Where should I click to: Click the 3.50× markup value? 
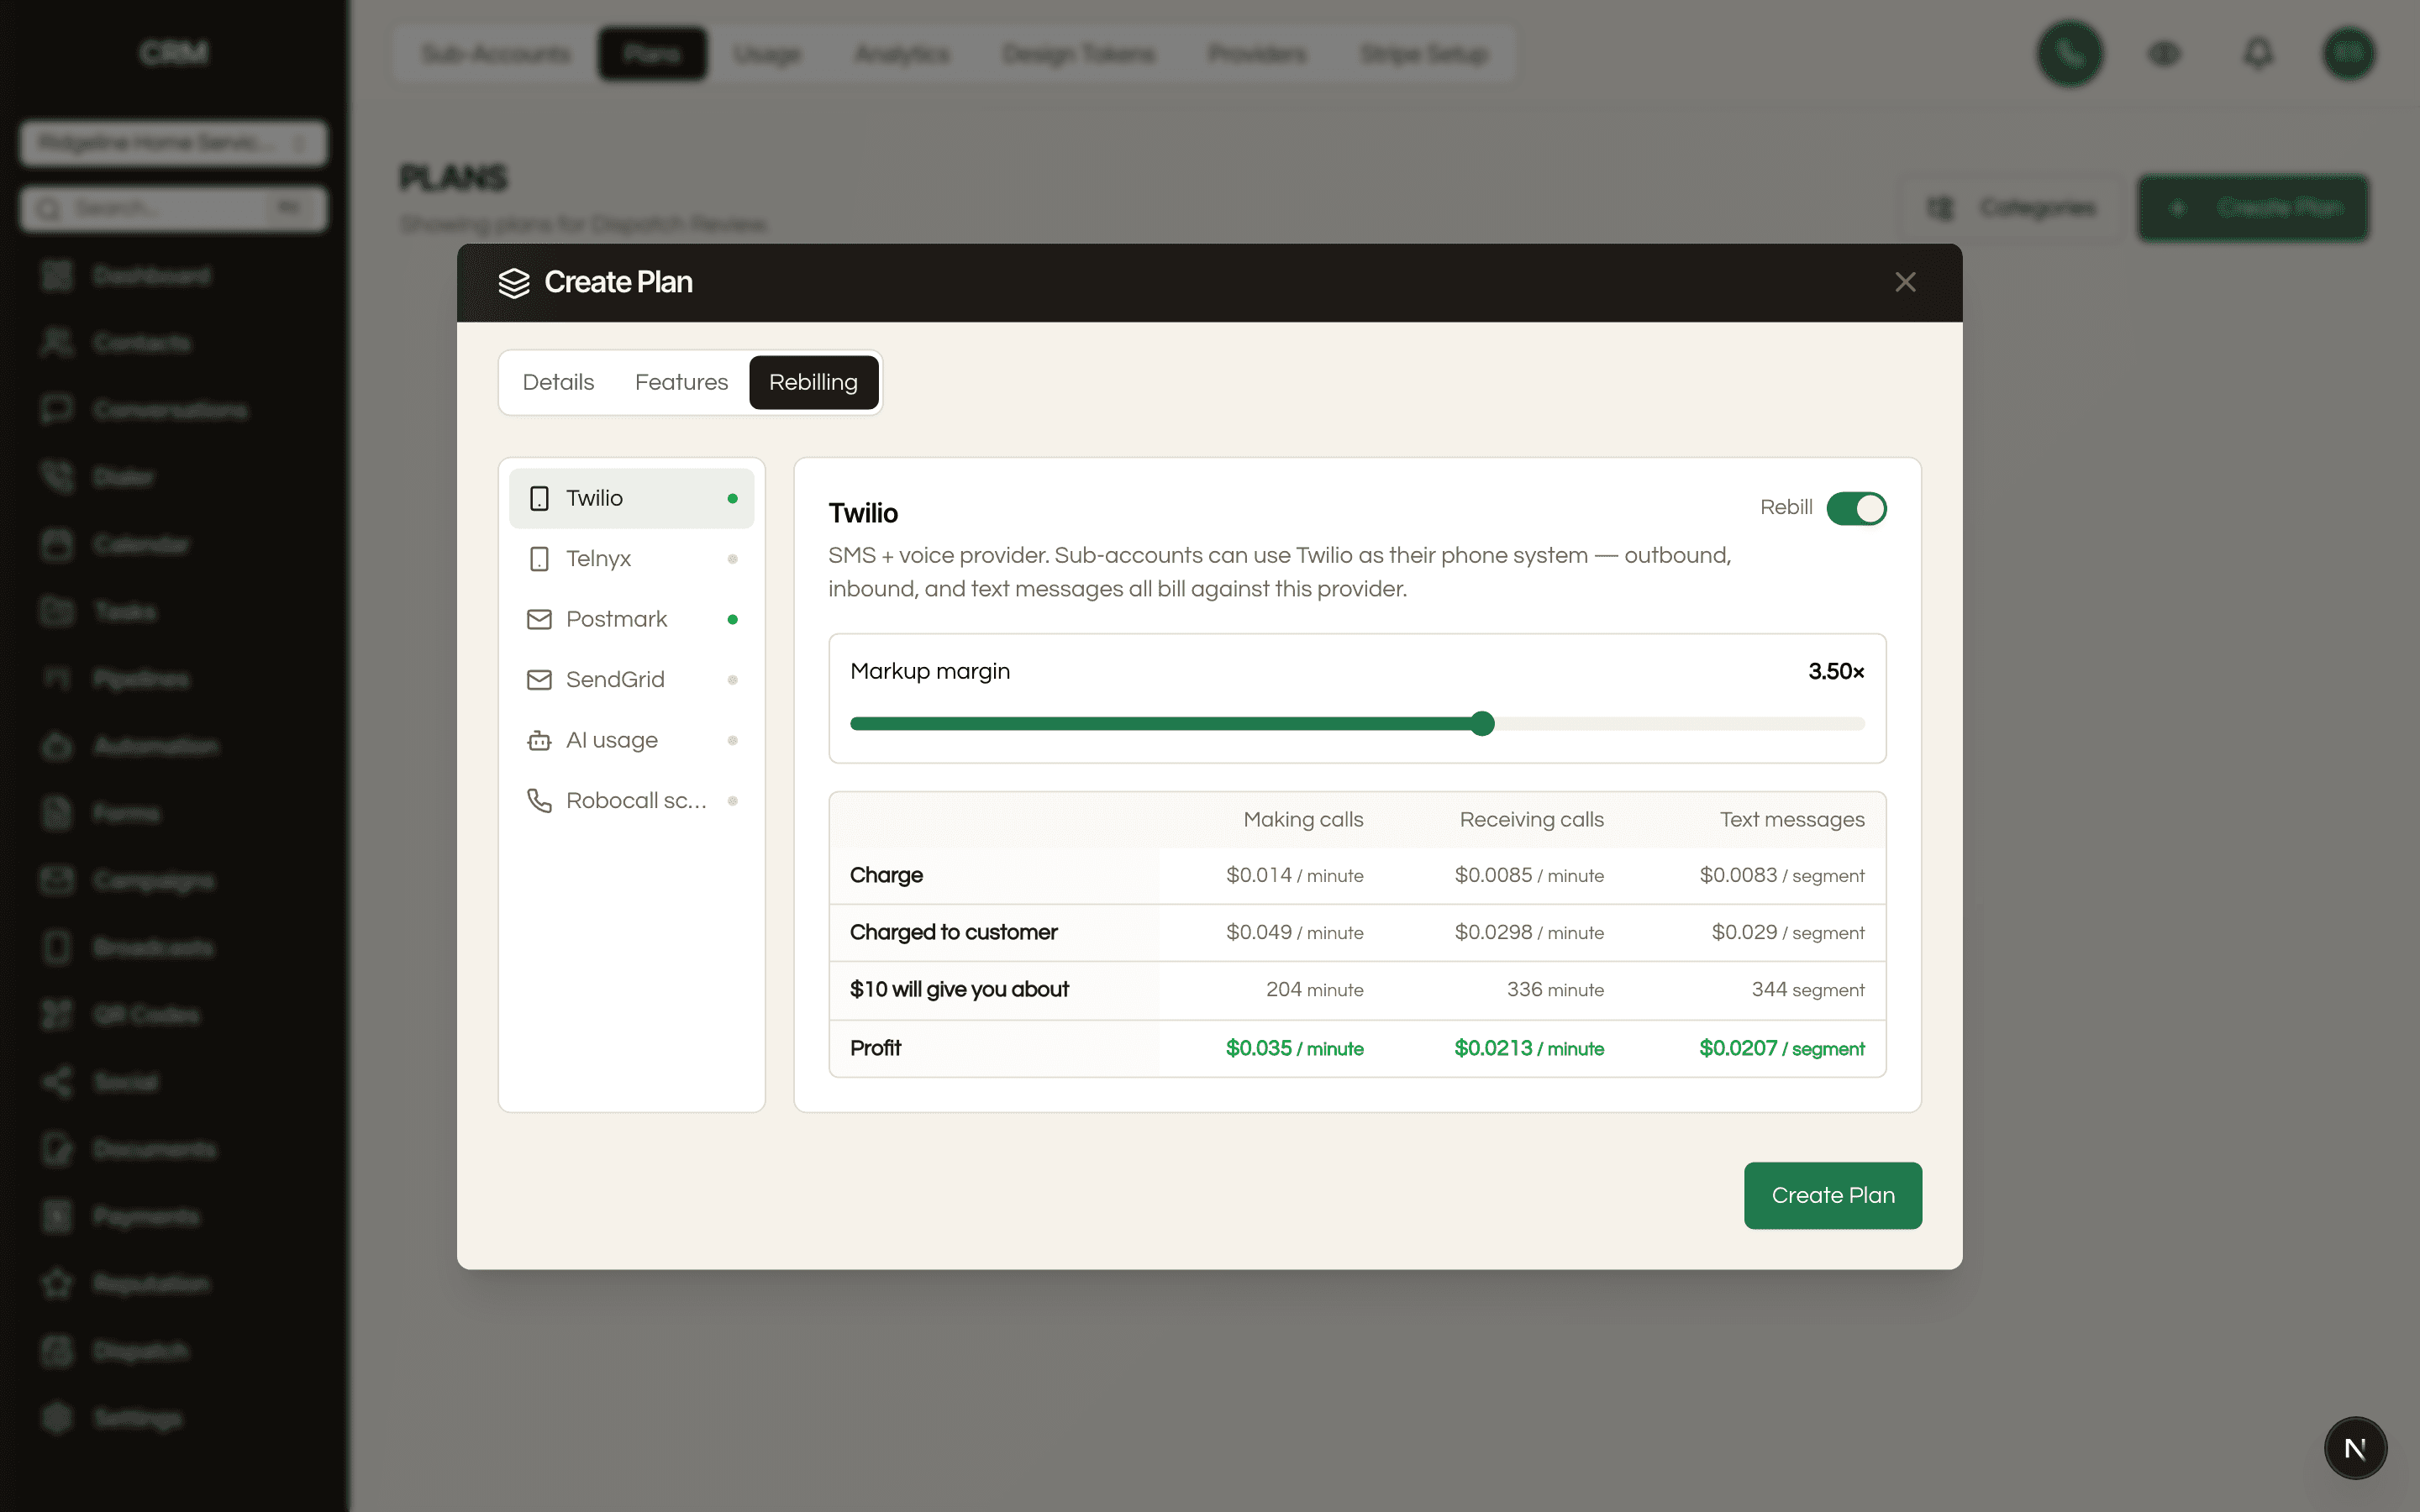click(1836, 671)
